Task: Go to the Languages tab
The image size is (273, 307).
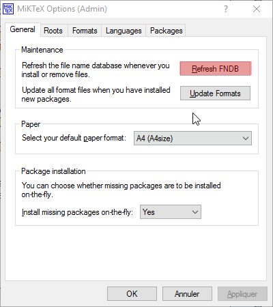Action: pyautogui.click(x=124, y=31)
